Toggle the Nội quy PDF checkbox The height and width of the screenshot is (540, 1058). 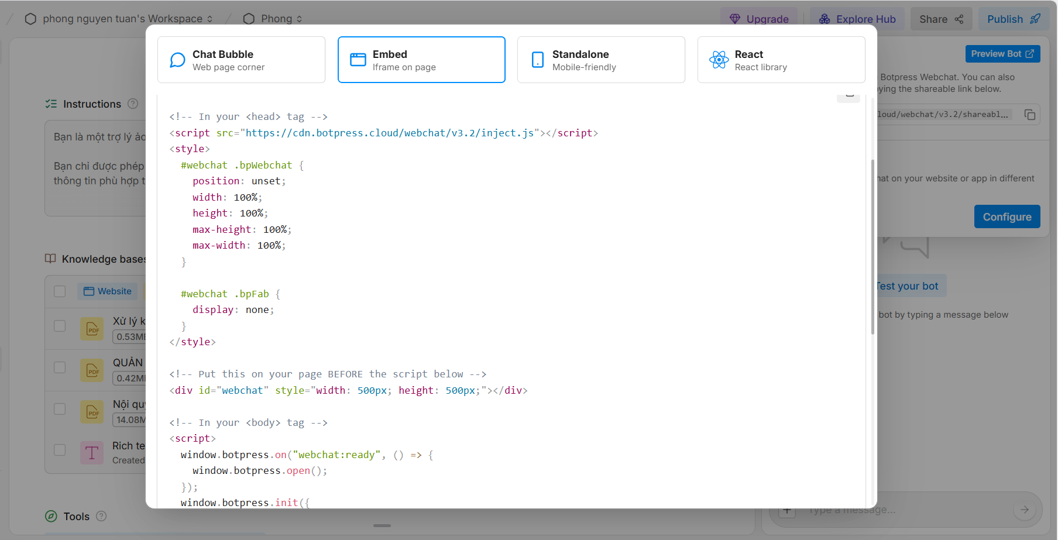(x=60, y=409)
